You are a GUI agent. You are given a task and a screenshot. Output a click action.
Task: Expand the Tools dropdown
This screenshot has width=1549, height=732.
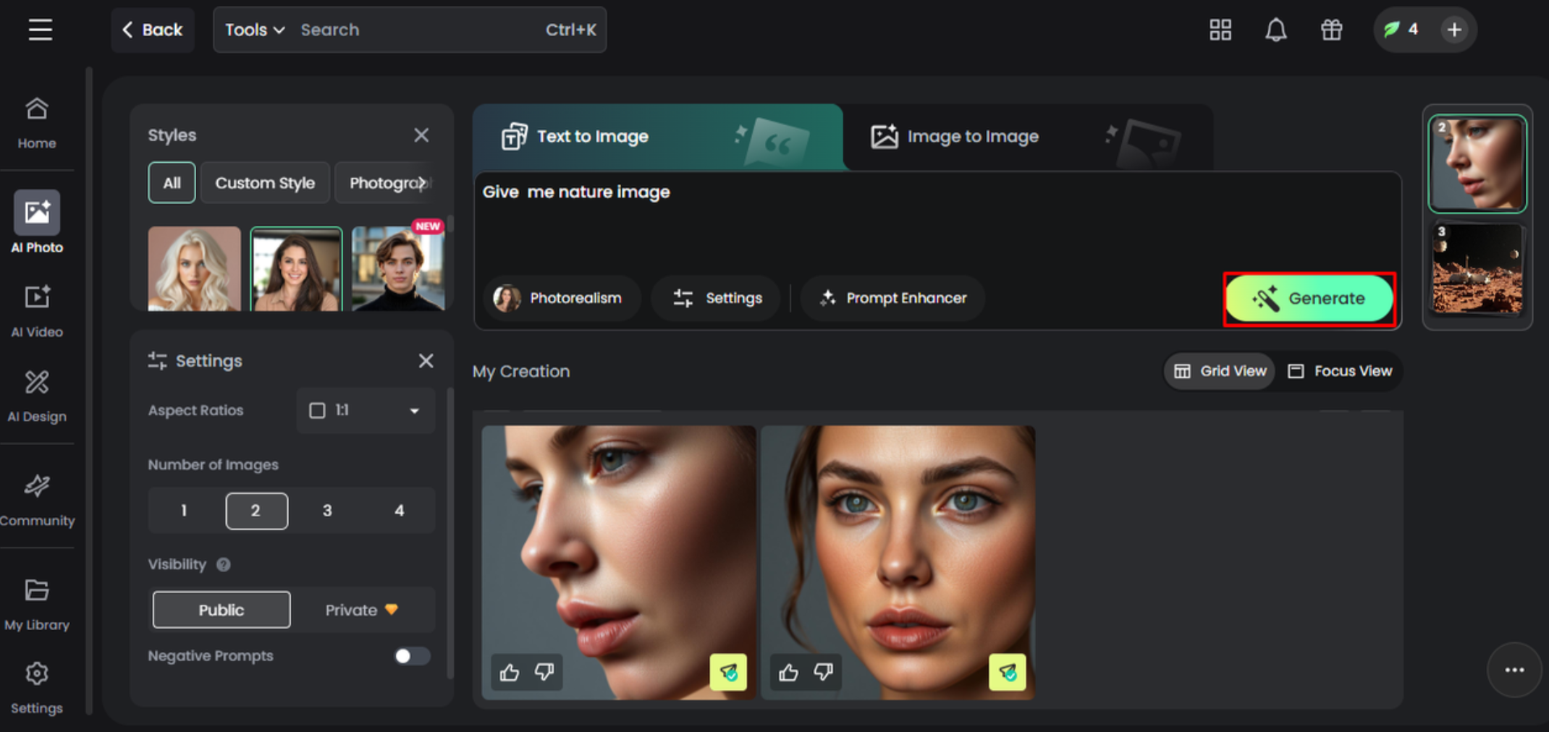tap(252, 30)
